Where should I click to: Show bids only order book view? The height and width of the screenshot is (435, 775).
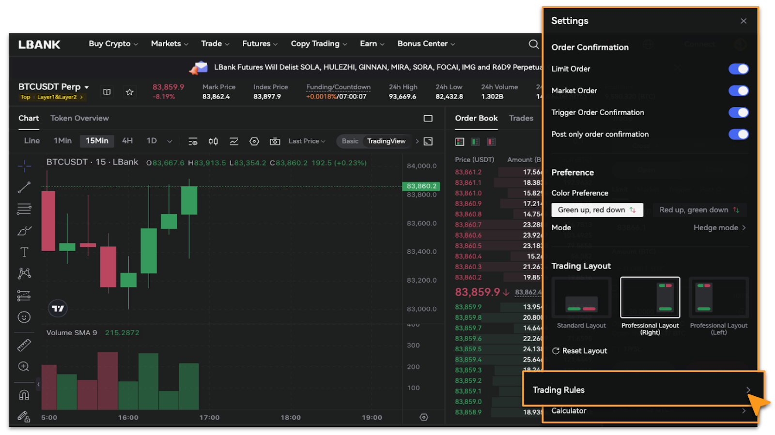(x=476, y=142)
